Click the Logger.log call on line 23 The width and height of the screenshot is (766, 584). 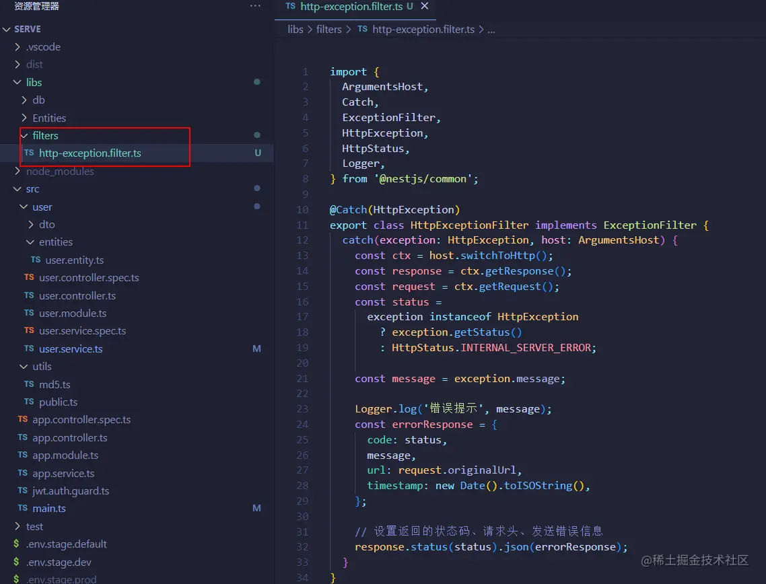(386, 408)
